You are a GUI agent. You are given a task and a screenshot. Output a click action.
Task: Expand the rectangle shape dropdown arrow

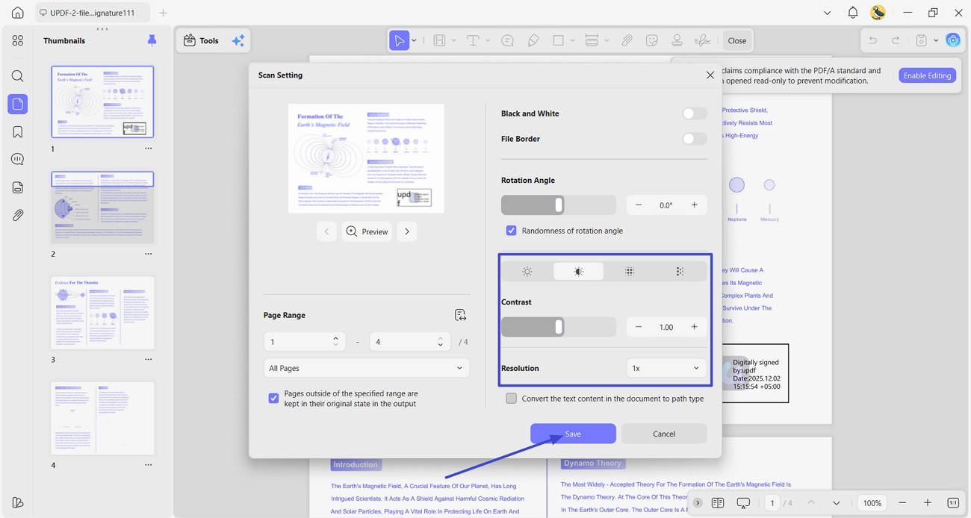pyautogui.click(x=572, y=40)
